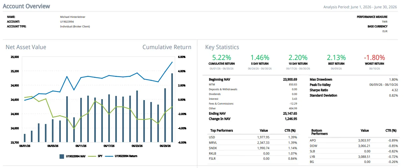Click SNDK value 1,990.74
Viewport: 405px width, 168px height.
(263, 148)
